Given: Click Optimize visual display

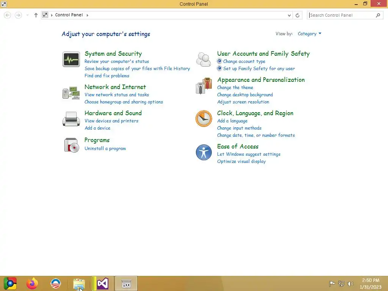Looking at the screenshot, I should (x=241, y=161).
